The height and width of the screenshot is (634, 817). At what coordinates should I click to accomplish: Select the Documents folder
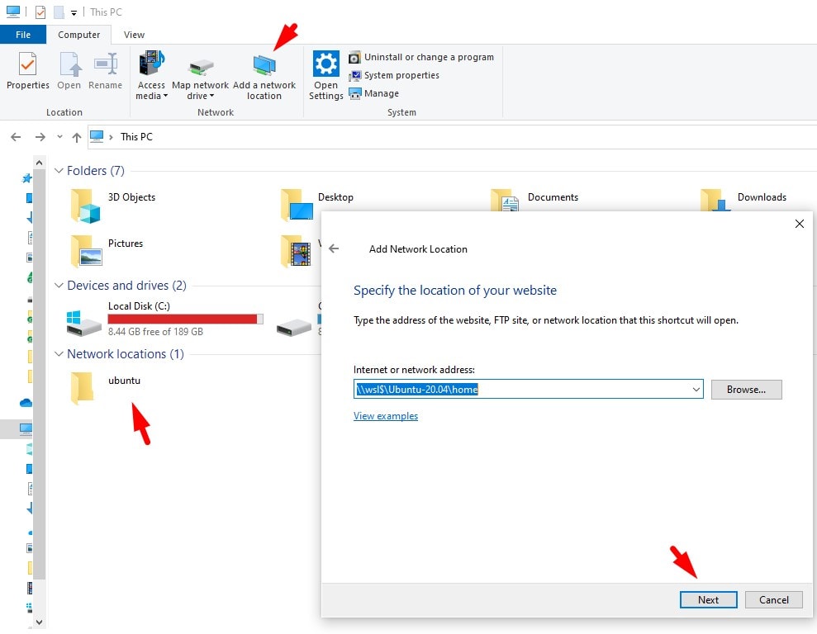tap(534, 201)
